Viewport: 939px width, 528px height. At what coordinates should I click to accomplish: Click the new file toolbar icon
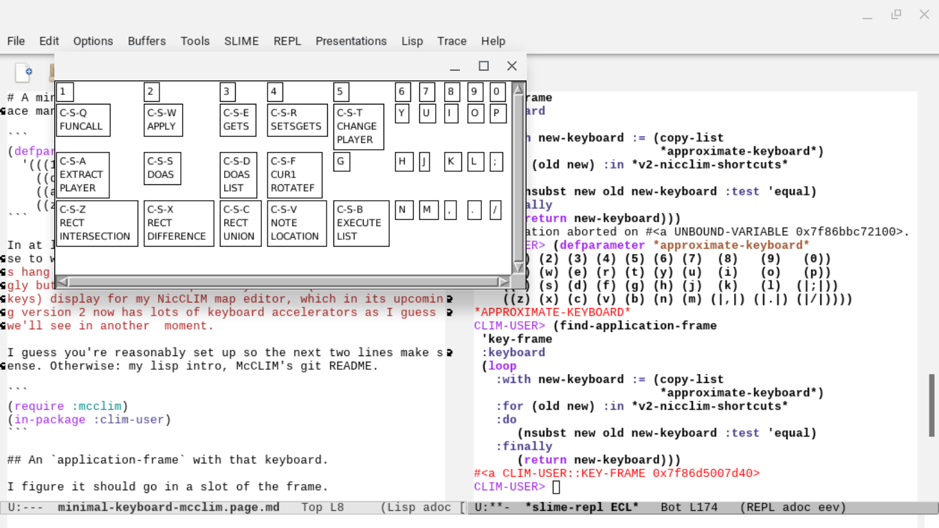click(x=23, y=71)
